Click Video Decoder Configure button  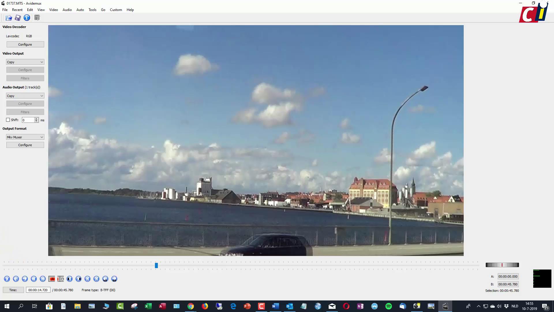click(25, 44)
